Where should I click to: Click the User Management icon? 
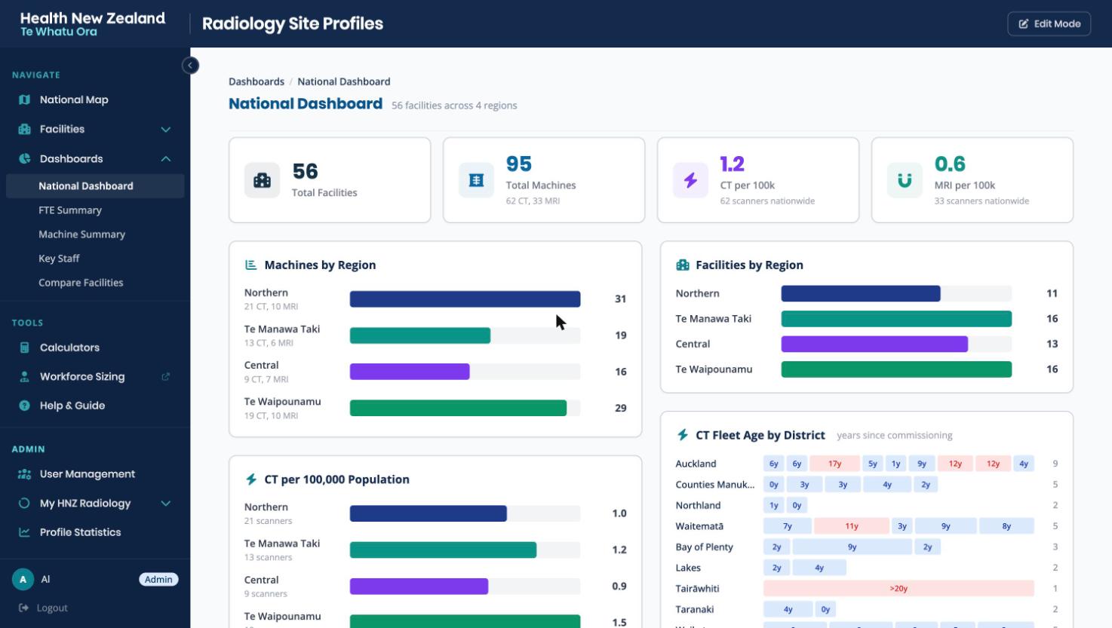click(24, 474)
